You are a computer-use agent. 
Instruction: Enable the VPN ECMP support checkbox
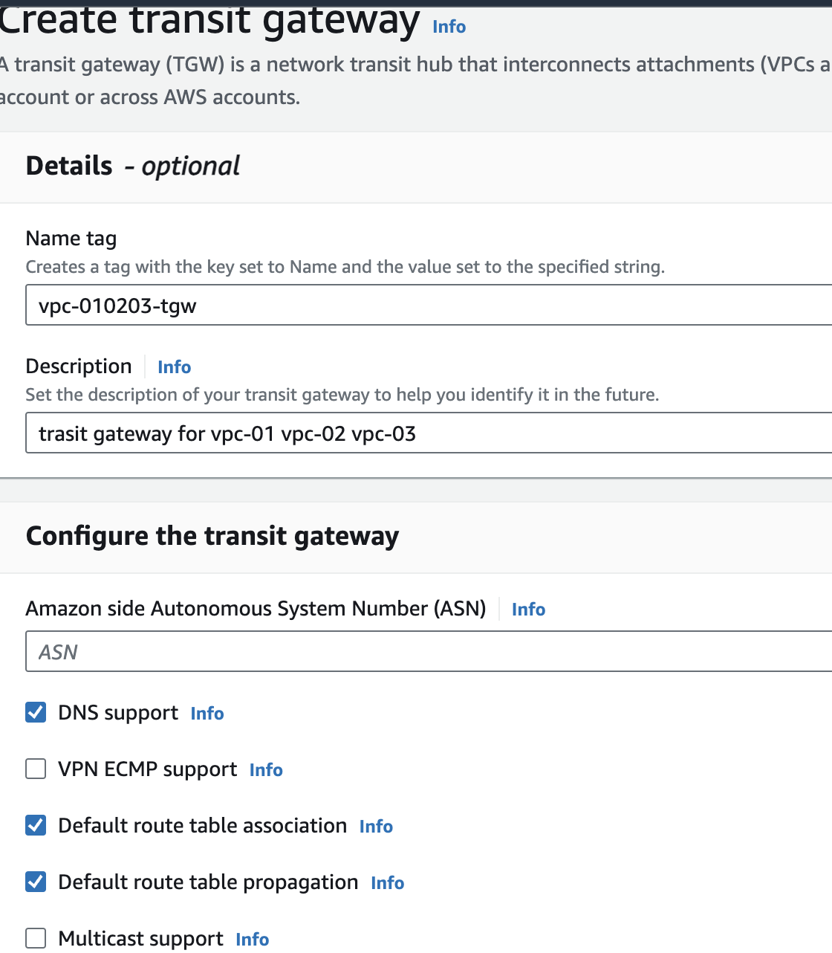36,769
